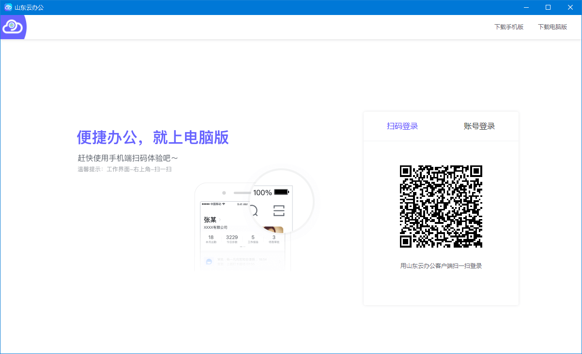Click the 今日步数 stat showing 3229
The height and width of the screenshot is (354, 582).
click(x=232, y=239)
